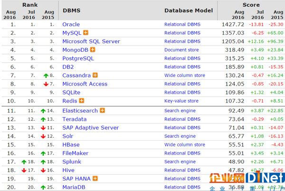This screenshot has width=285, height=191.
Task: Click Wide column store in the Cassandra row
Action: (x=185, y=75)
